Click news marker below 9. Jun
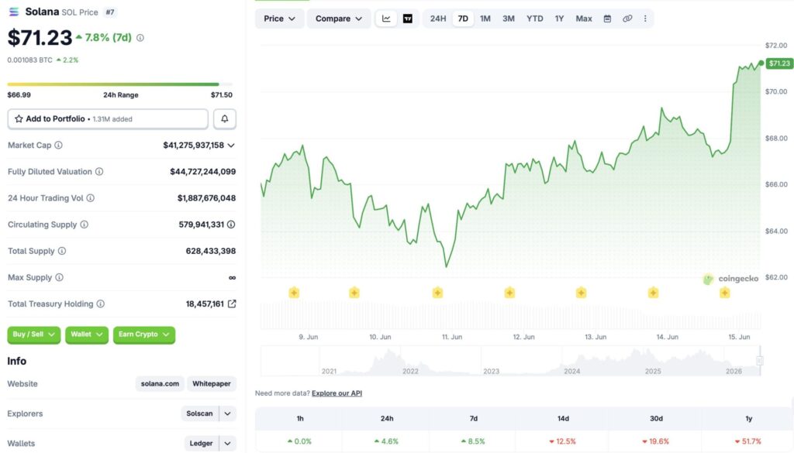794x453 pixels. click(x=294, y=292)
